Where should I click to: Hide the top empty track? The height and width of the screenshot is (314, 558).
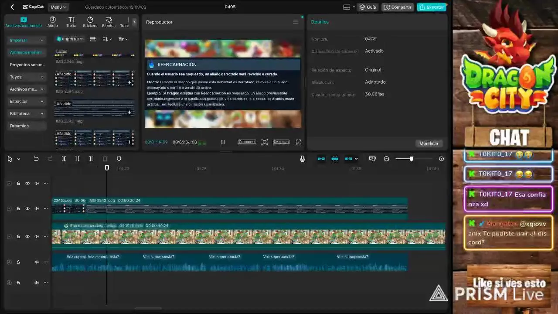click(x=27, y=184)
